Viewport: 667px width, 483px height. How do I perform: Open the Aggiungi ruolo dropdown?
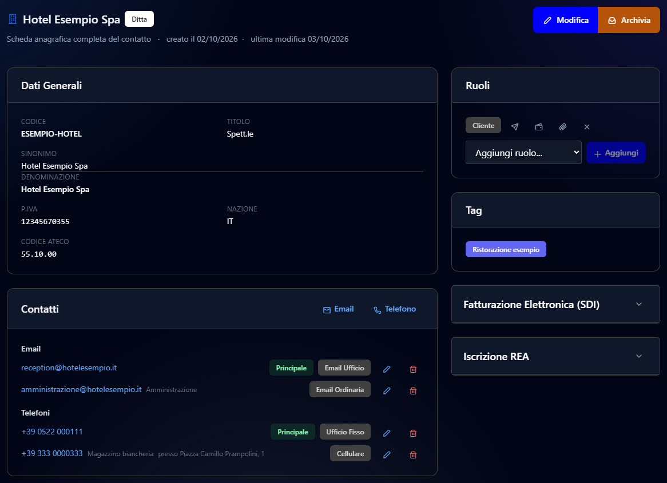point(523,153)
